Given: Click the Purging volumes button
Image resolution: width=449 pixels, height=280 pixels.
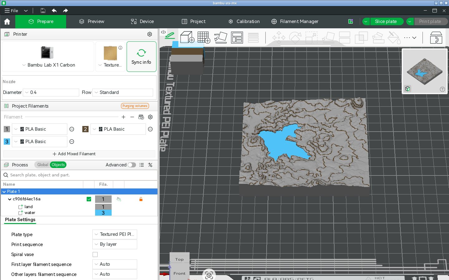Looking at the screenshot, I should 135,106.
